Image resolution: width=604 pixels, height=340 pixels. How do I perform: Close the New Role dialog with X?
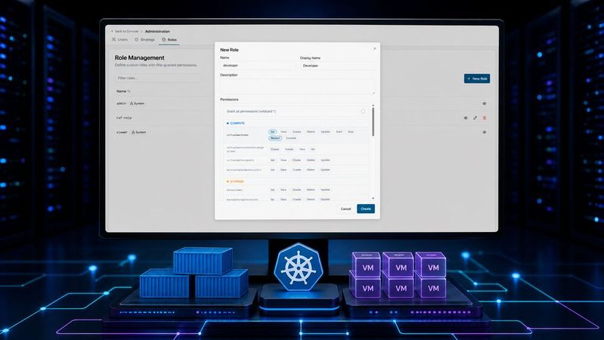pos(374,48)
